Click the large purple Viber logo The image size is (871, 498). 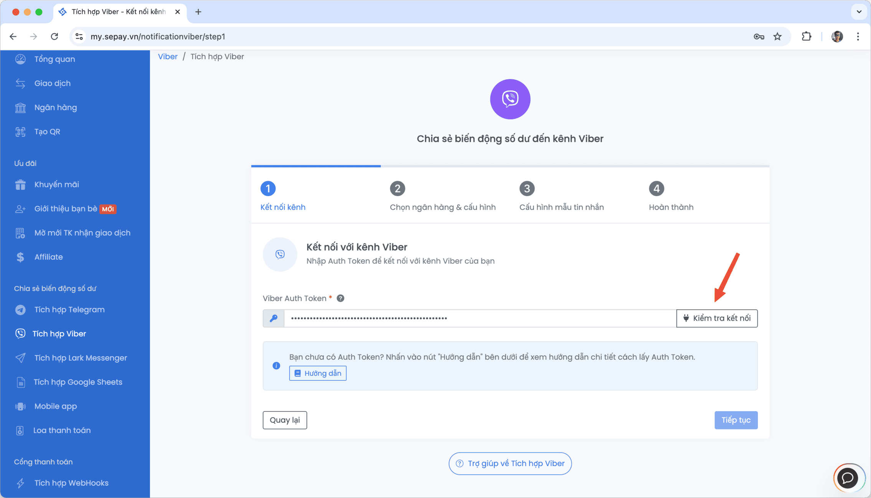[x=510, y=99]
